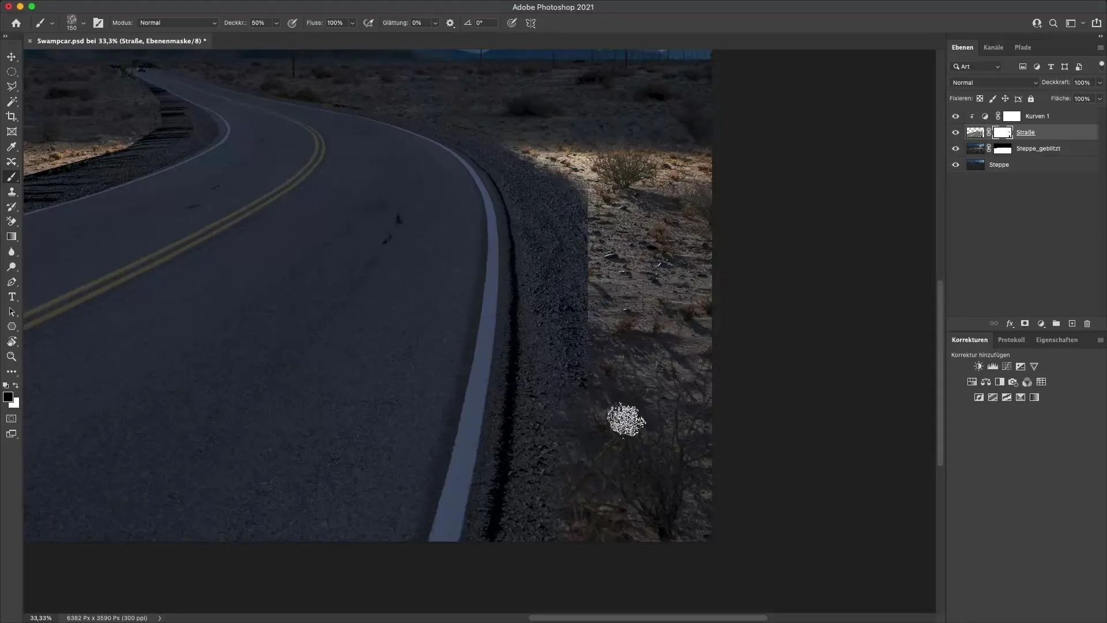Select the Straße layer mask thumbnail

tap(1004, 132)
